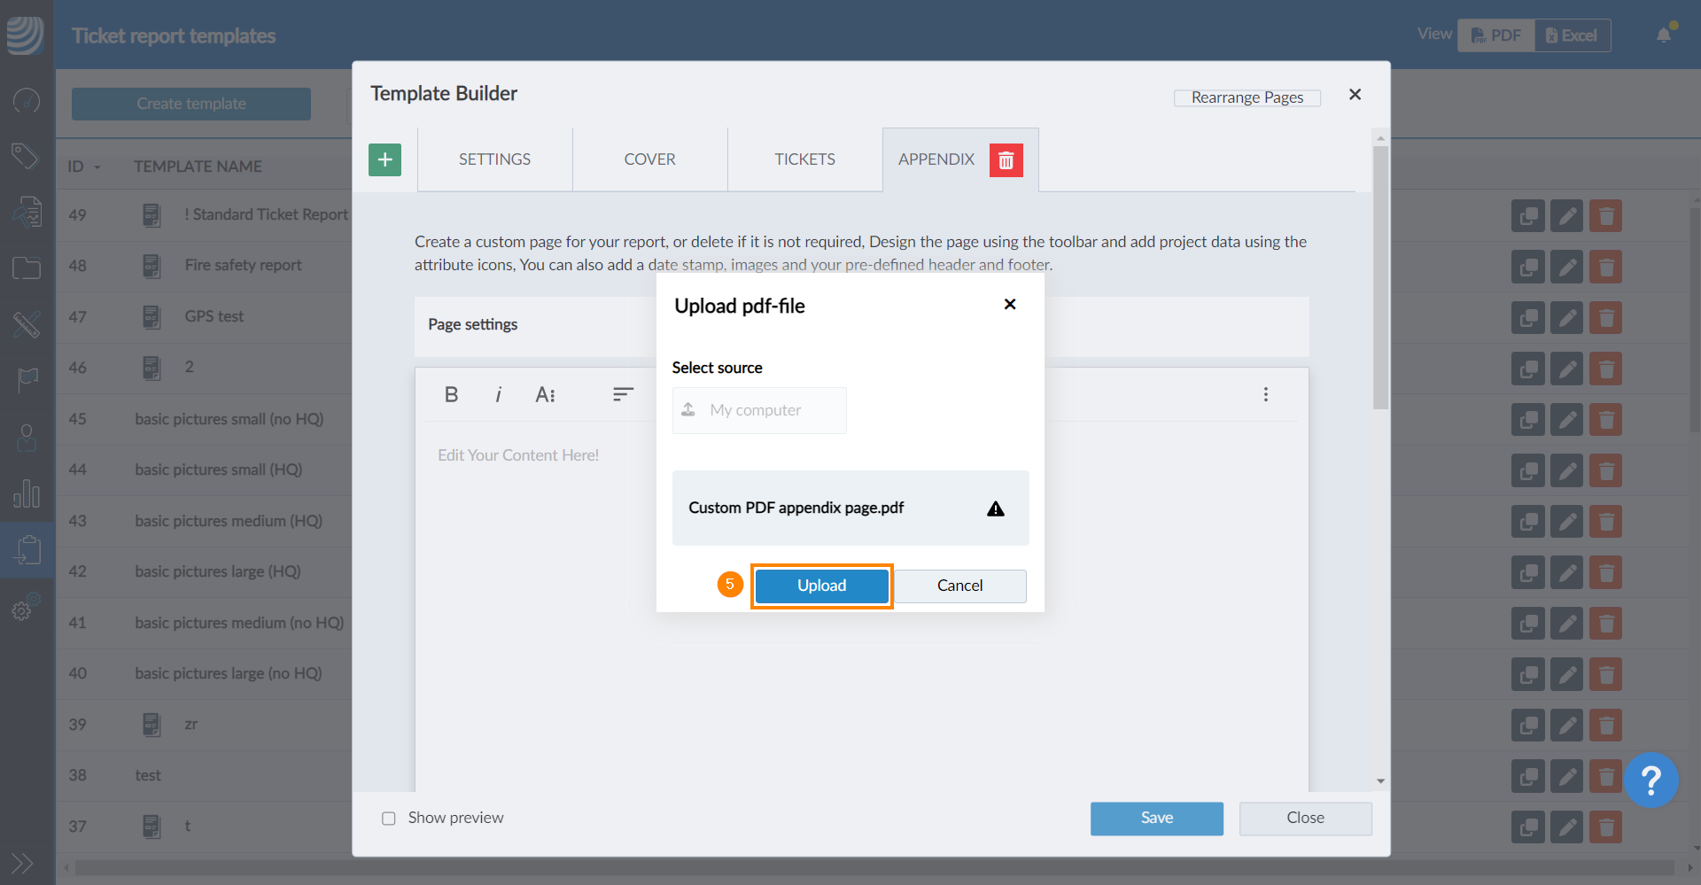Image resolution: width=1701 pixels, height=885 pixels.
Task: Toggle italic text formatting in editor
Action: [x=498, y=394]
